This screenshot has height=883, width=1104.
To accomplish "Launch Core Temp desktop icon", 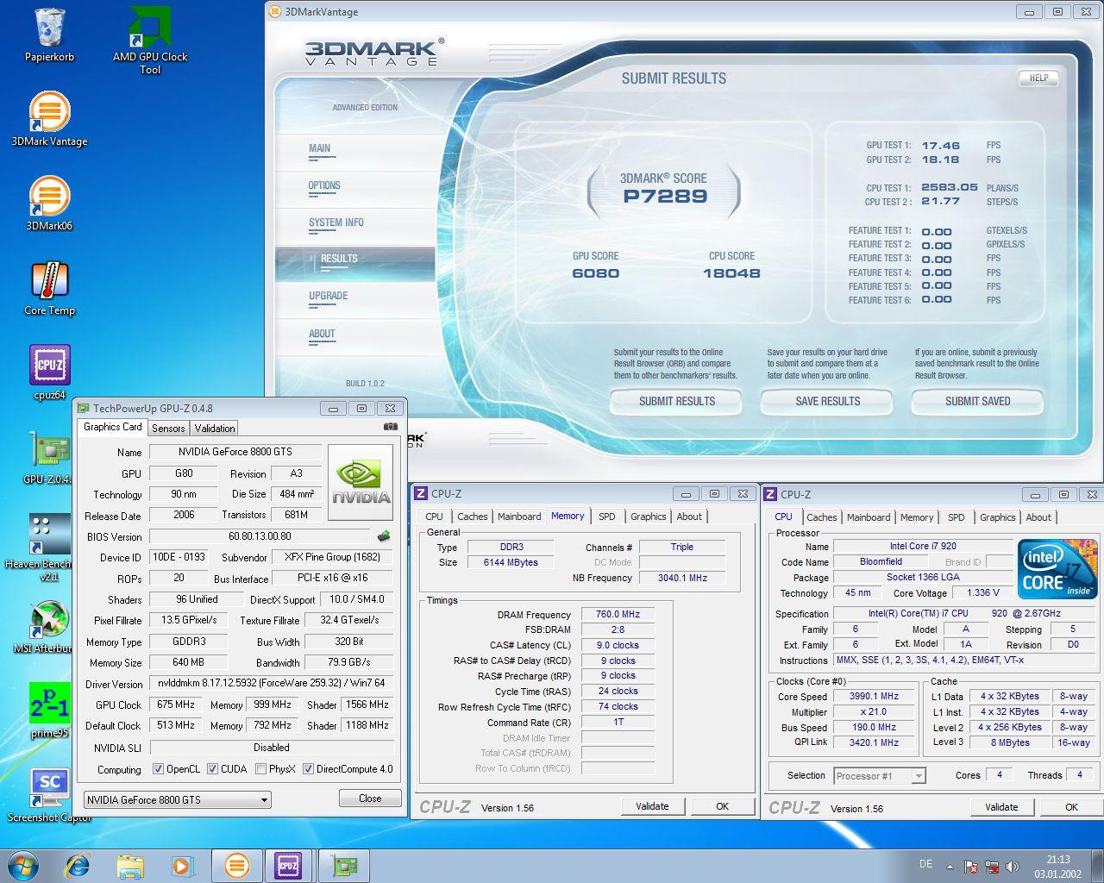I will pyautogui.click(x=49, y=289).
